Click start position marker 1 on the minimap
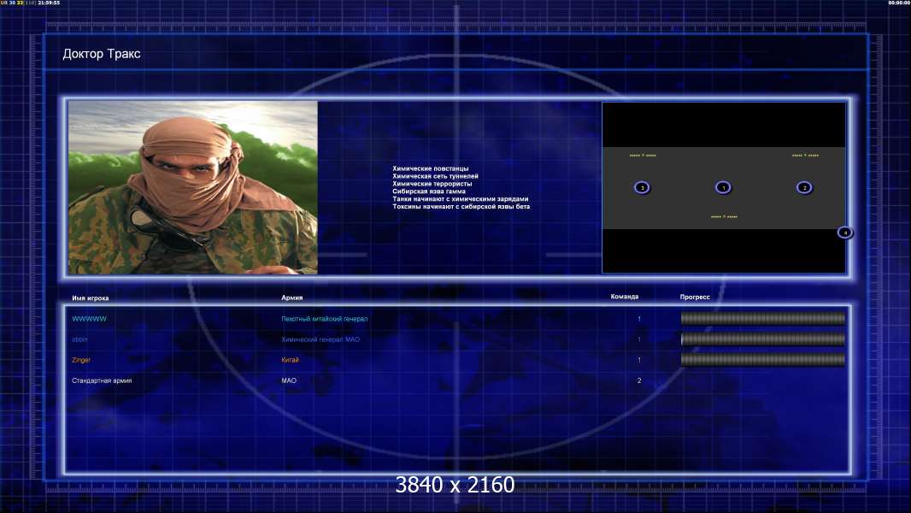The image size is (911, 513). (723, 187)
